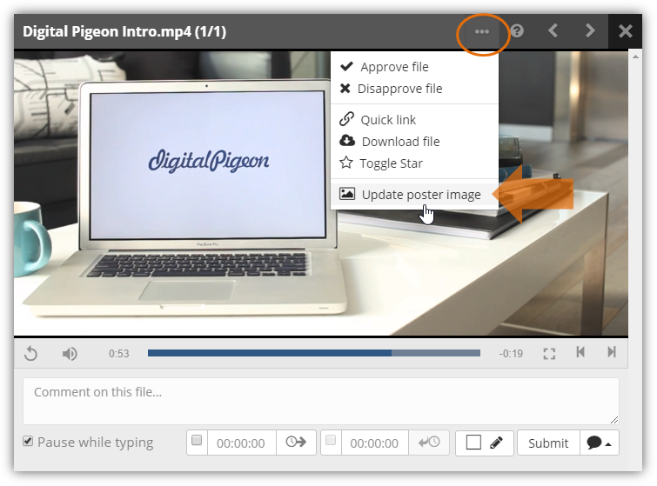Choose Disapprove file in the menu
This screenshot has width=657, height=486.
pyautogui.click(x=414, y=89)
